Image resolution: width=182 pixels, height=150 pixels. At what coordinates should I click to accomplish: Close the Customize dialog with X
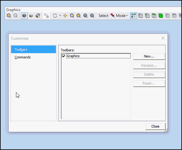click(x=163, y=38)
